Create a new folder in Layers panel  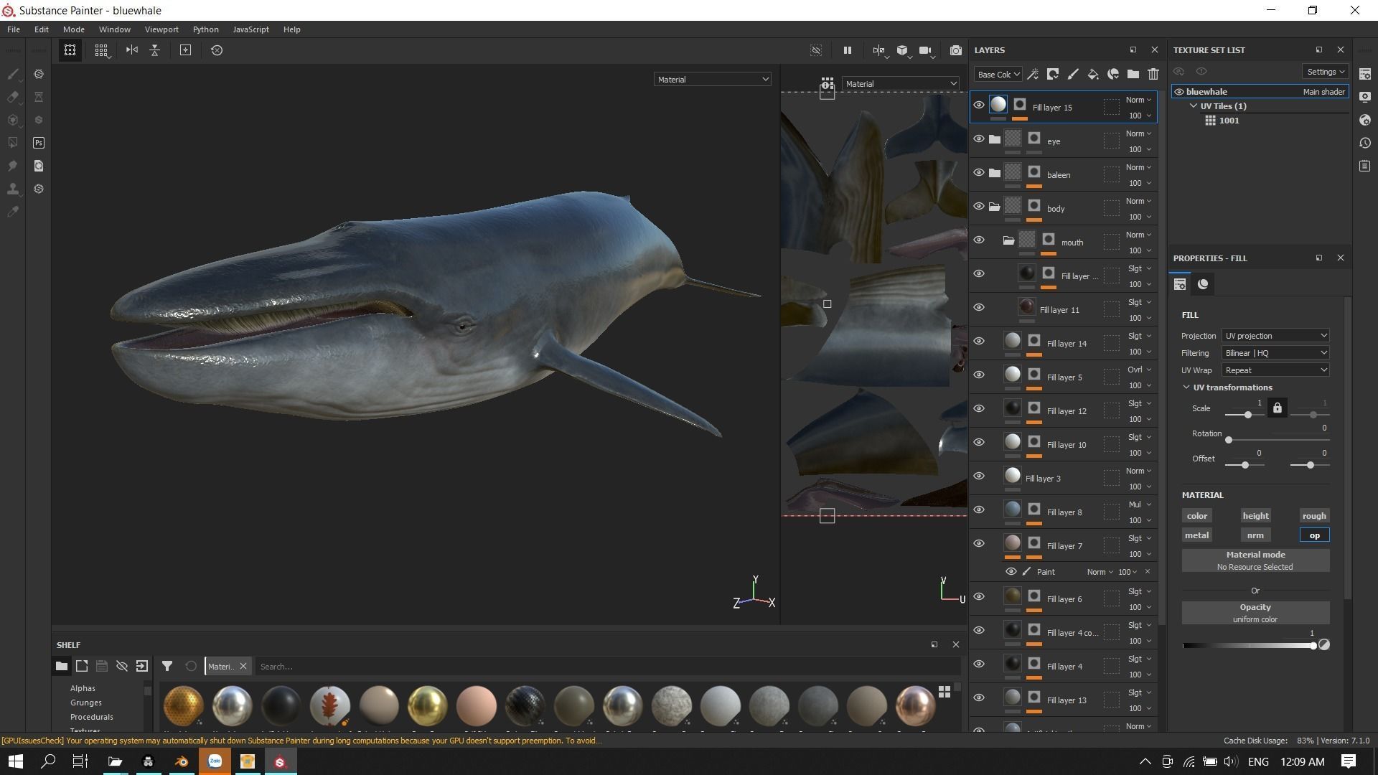pyautogui.click(x=1133, y=74)
